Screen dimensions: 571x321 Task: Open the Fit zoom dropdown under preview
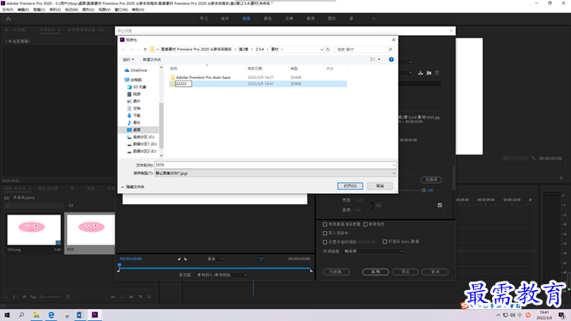[x=216, y=258]
